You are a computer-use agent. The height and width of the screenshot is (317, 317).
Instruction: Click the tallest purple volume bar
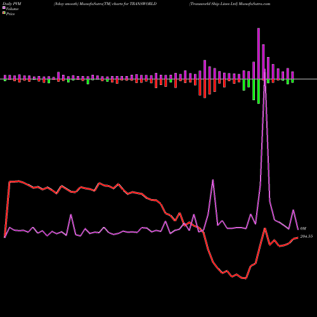pyautogui.click(x=259, y=54)
